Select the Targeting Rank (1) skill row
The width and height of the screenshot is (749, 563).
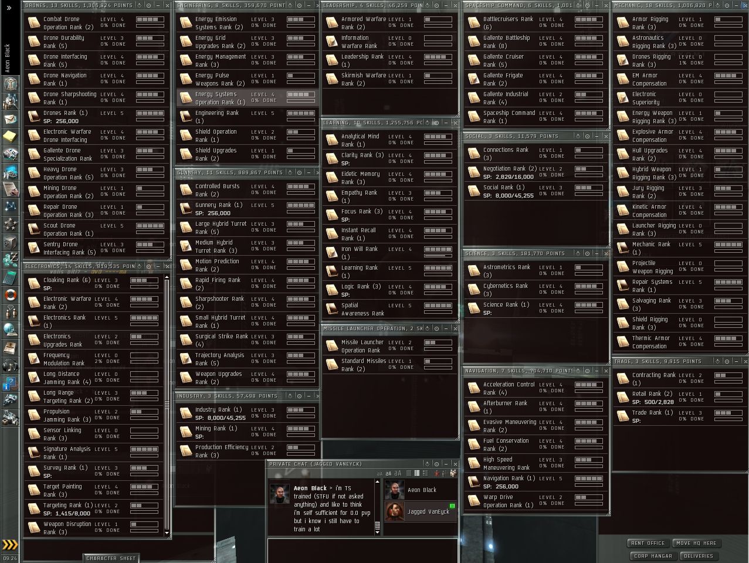pyautogui.click(x=94, y=509)
